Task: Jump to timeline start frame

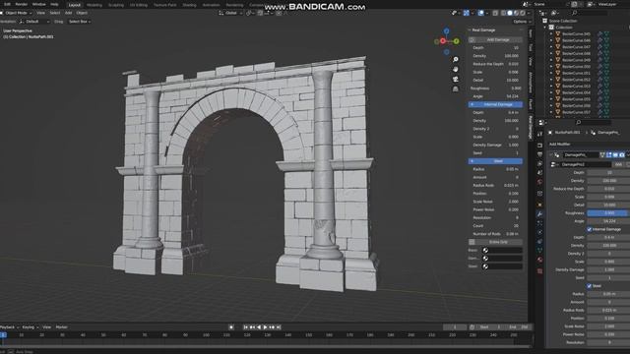Action: point(246,327)
